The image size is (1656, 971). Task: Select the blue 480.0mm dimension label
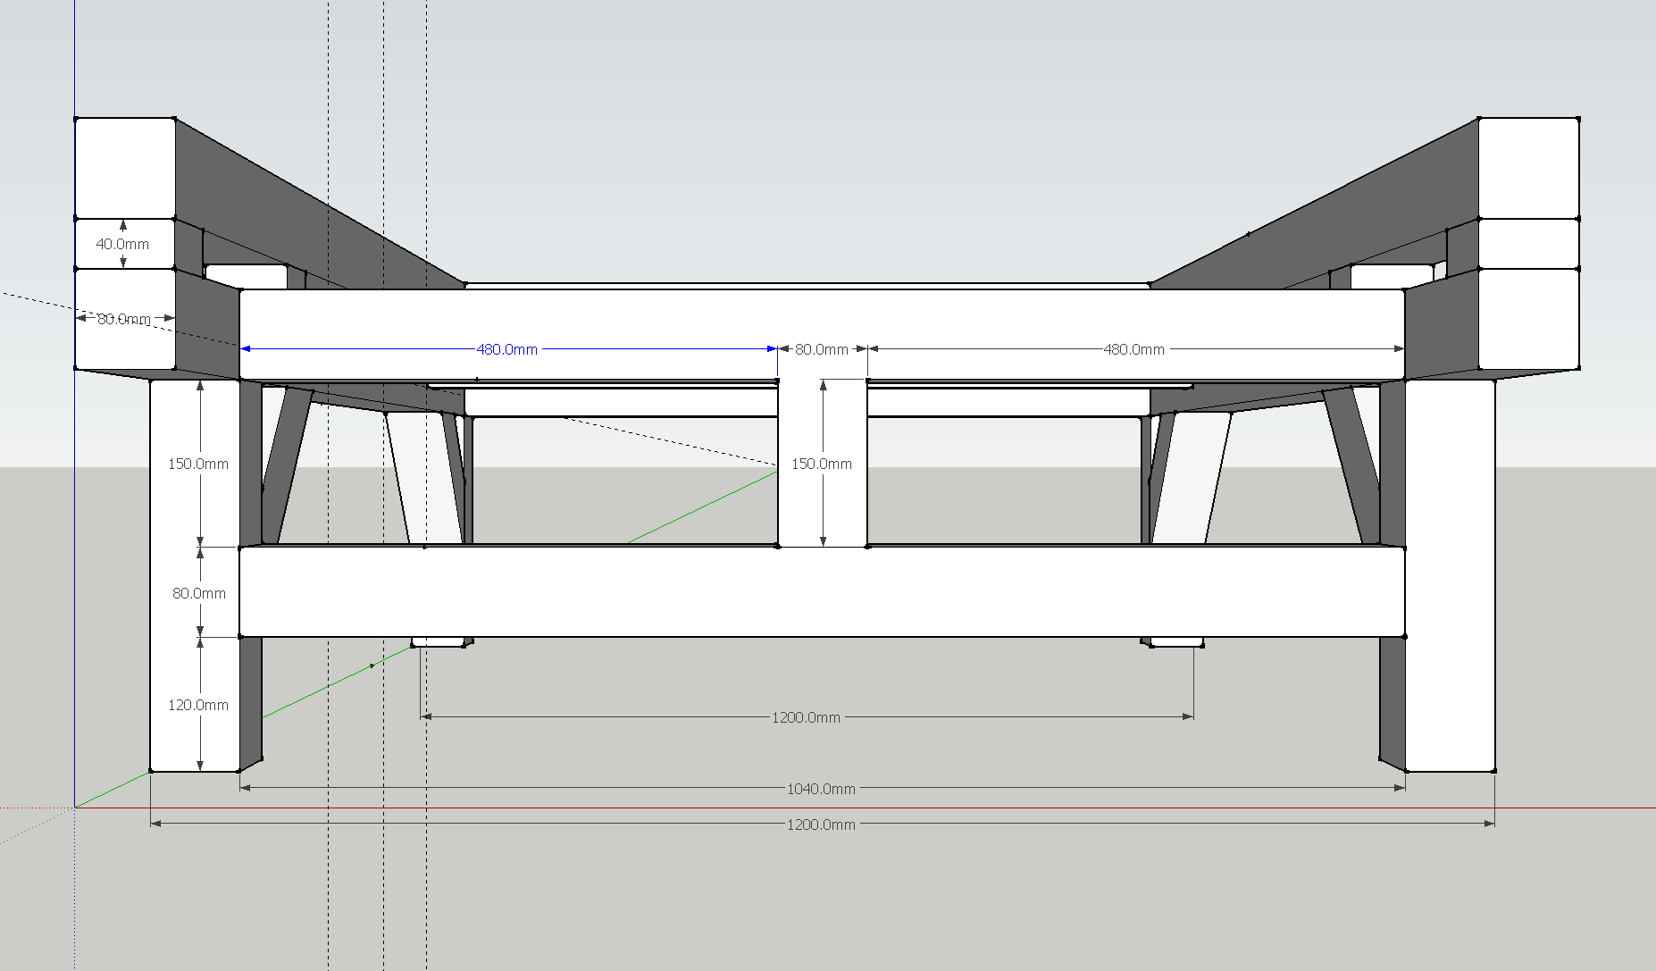506,349
